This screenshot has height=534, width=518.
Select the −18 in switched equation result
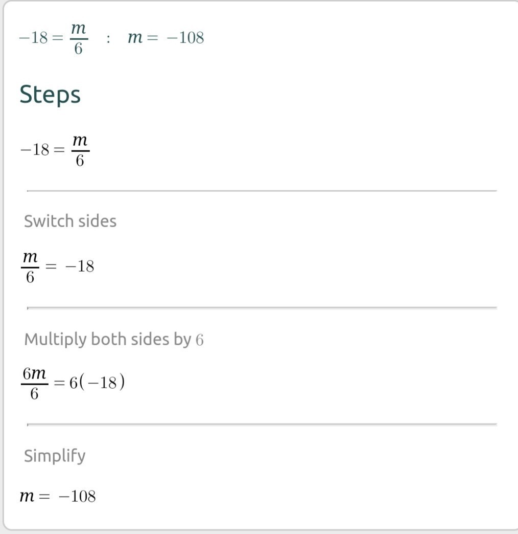click(x=80, y=266)
